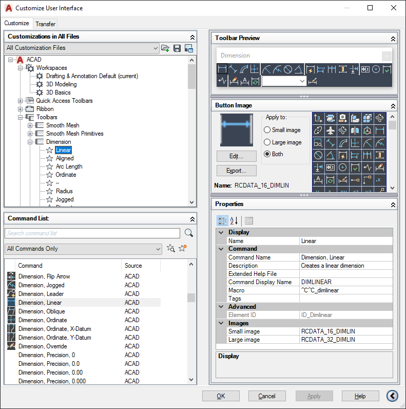
Task: Click Dimension Edit pencil icon in Toolbar Preview
Action: coord(234,81)
